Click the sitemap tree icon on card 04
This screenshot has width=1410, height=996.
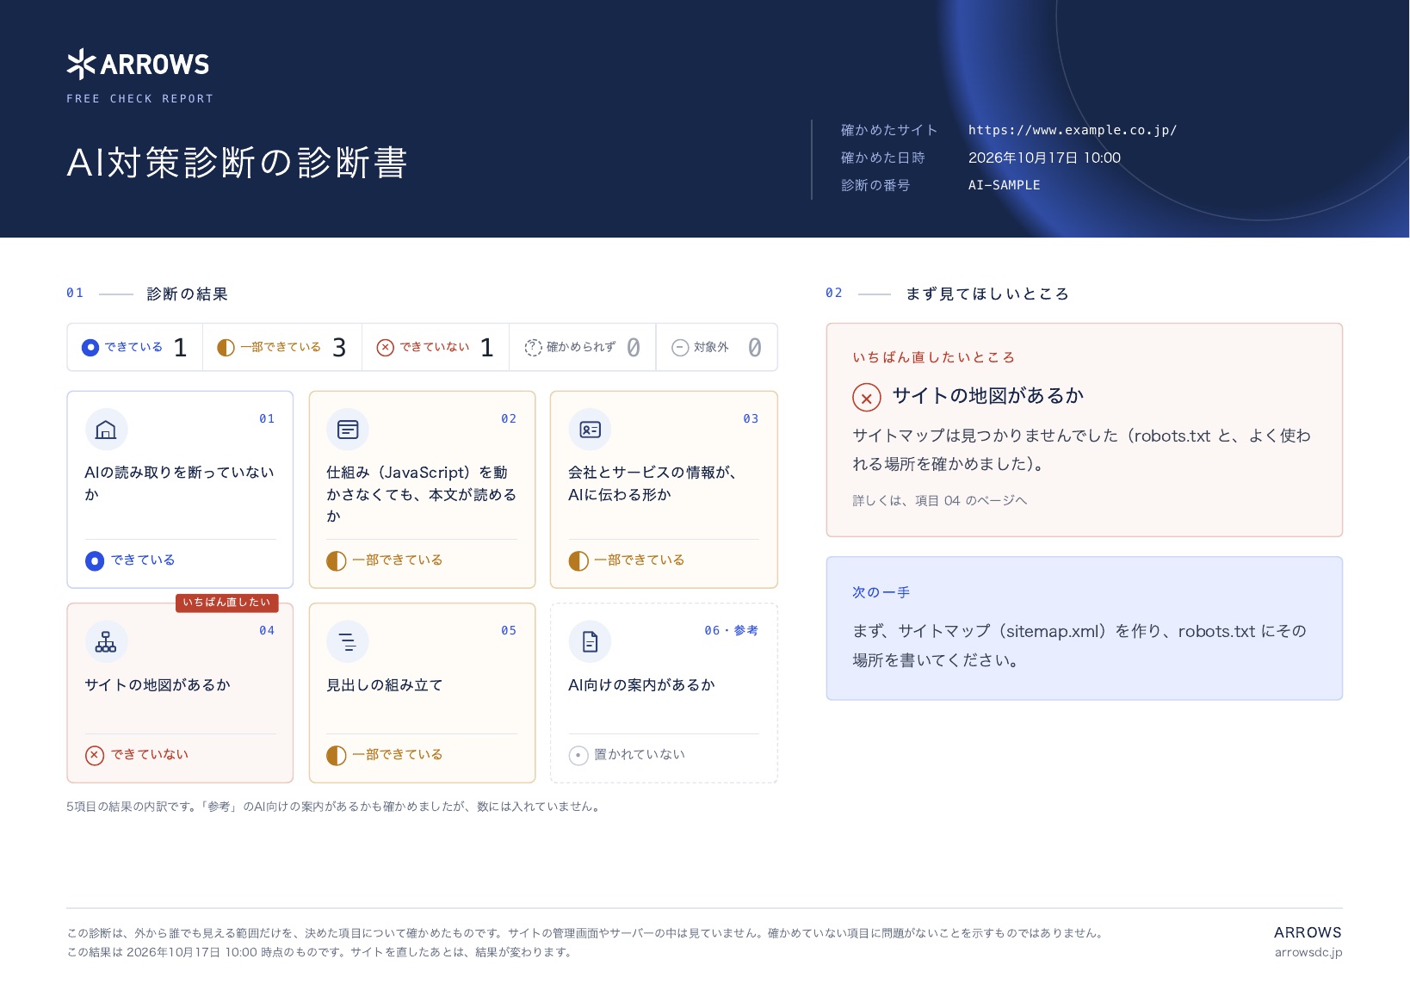click(106, 641)
